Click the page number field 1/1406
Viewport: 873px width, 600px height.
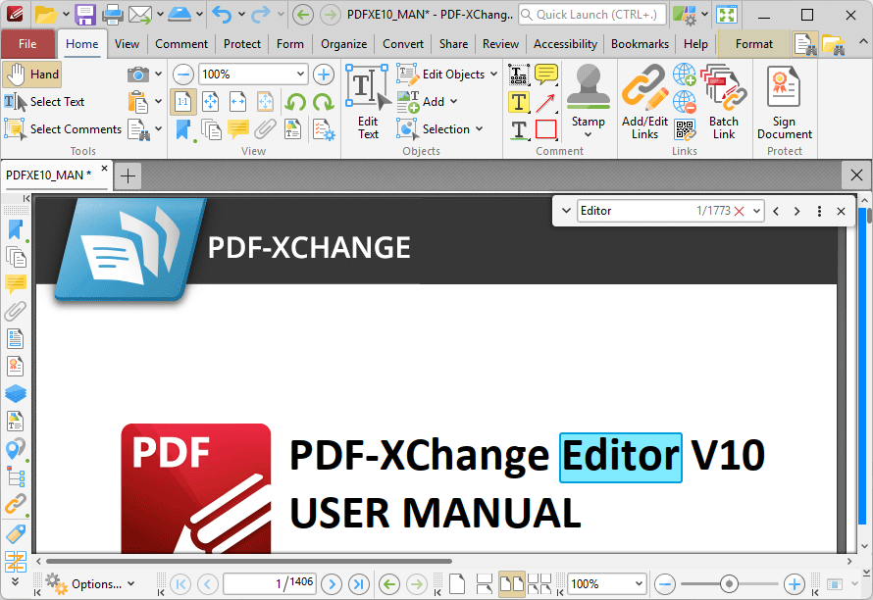point(270,583)
